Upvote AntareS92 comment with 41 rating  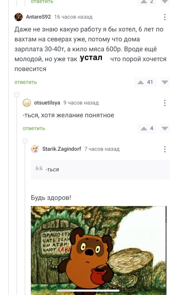tap(141, 82)
